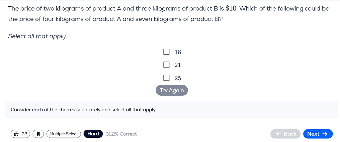Click the Try Again button
Screen dimensions: 340x142
pos(172,90)
